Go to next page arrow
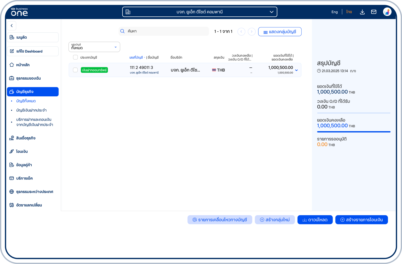402x264 pixels. tap(251, 32)
